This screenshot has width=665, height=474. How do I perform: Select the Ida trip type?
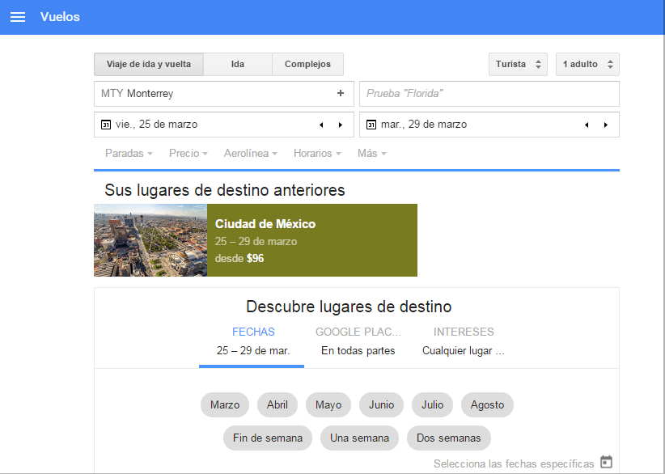(238, 64)
